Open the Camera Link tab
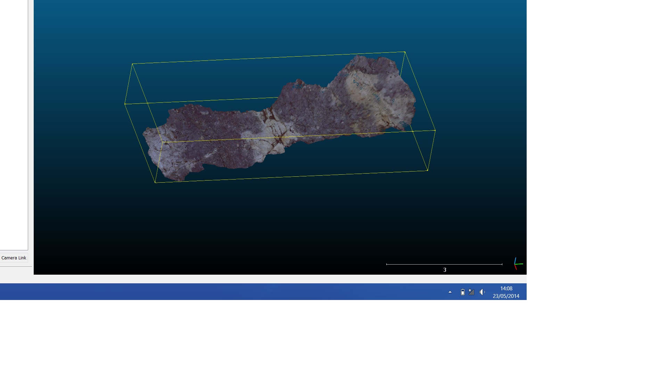The width and height of the screenshot is (667, 375). point(14,258)
